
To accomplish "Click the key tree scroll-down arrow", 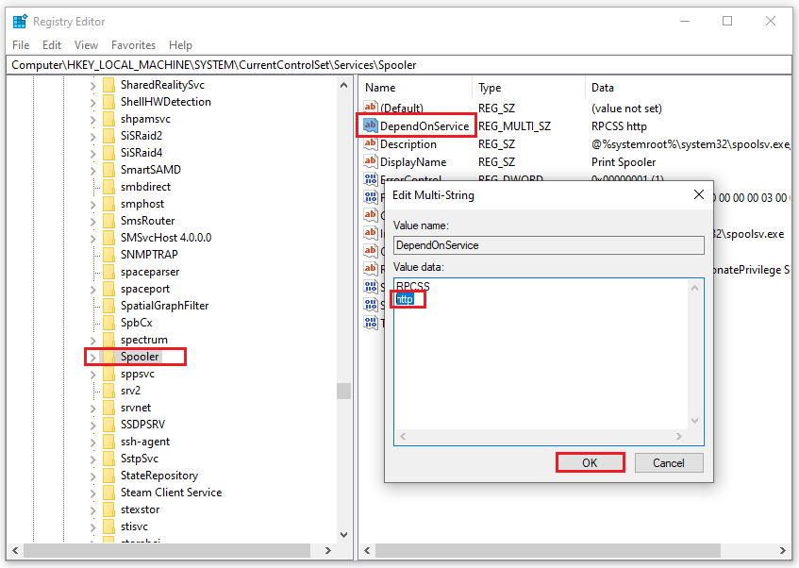I will click(x=344, y=535).
